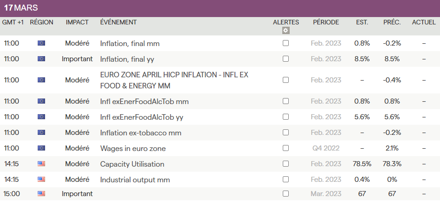This screenshot has height=203, width=440.
Task: Open the alerts settings gear icon
Action: [286, 30]
